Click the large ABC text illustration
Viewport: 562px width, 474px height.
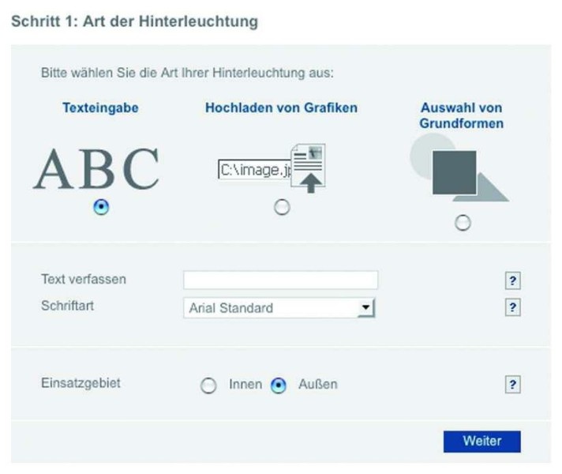tap(96, 168)
